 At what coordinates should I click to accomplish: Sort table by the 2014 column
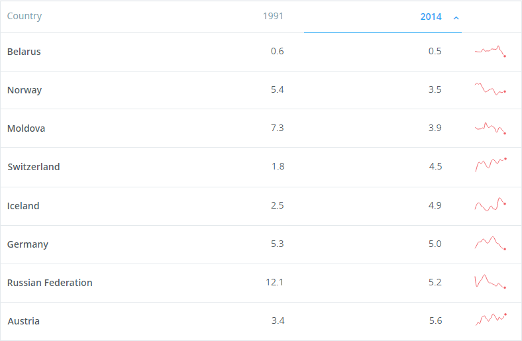[431, 17]
